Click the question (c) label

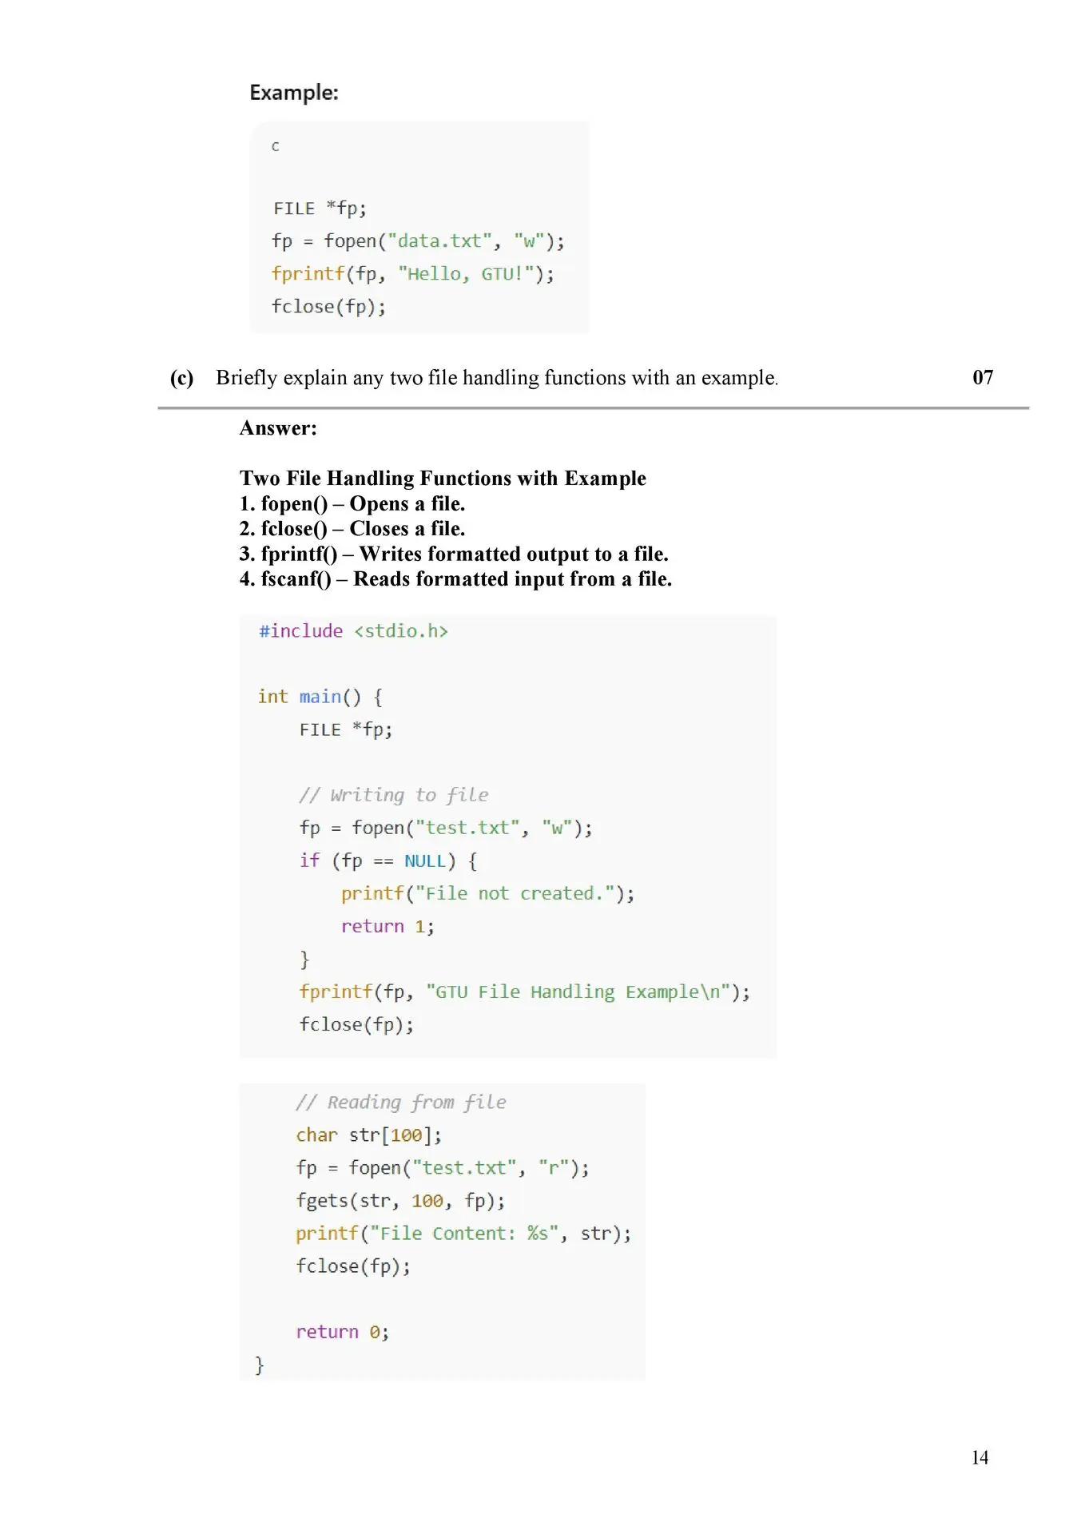coord(181,378)
